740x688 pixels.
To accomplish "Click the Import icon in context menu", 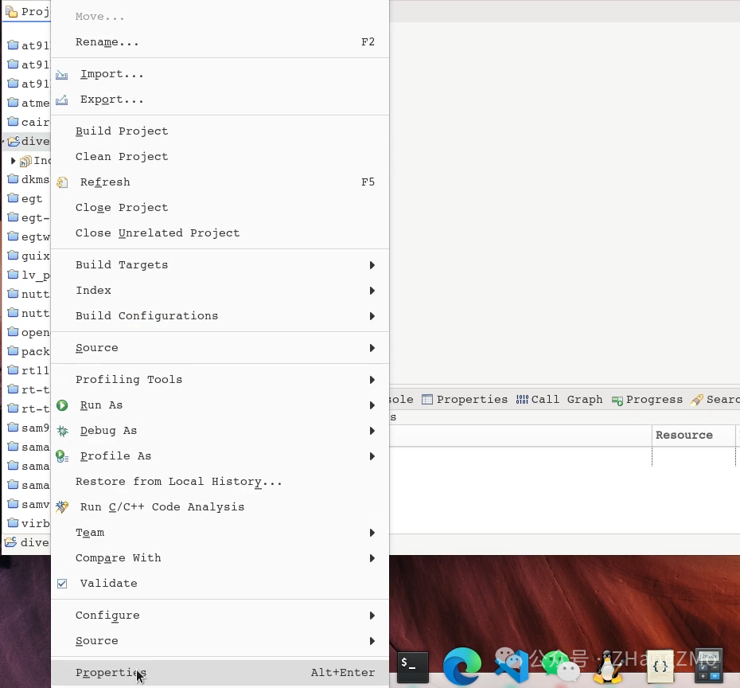I will point(62,75).
